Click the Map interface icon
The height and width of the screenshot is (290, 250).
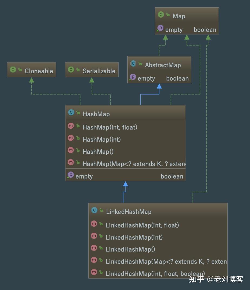click(161, 15)
